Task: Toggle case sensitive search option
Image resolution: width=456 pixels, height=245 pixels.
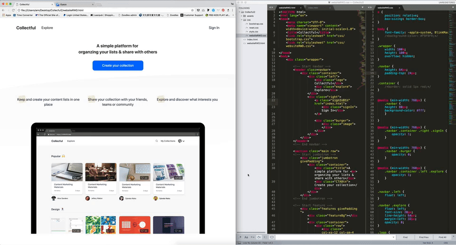Action: tap(246, 237)
